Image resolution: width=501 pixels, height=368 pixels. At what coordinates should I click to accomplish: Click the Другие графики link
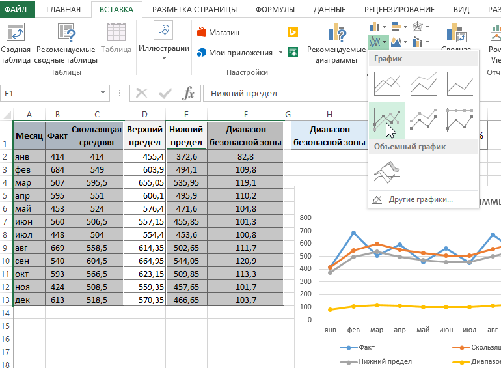tap(420, 199)
